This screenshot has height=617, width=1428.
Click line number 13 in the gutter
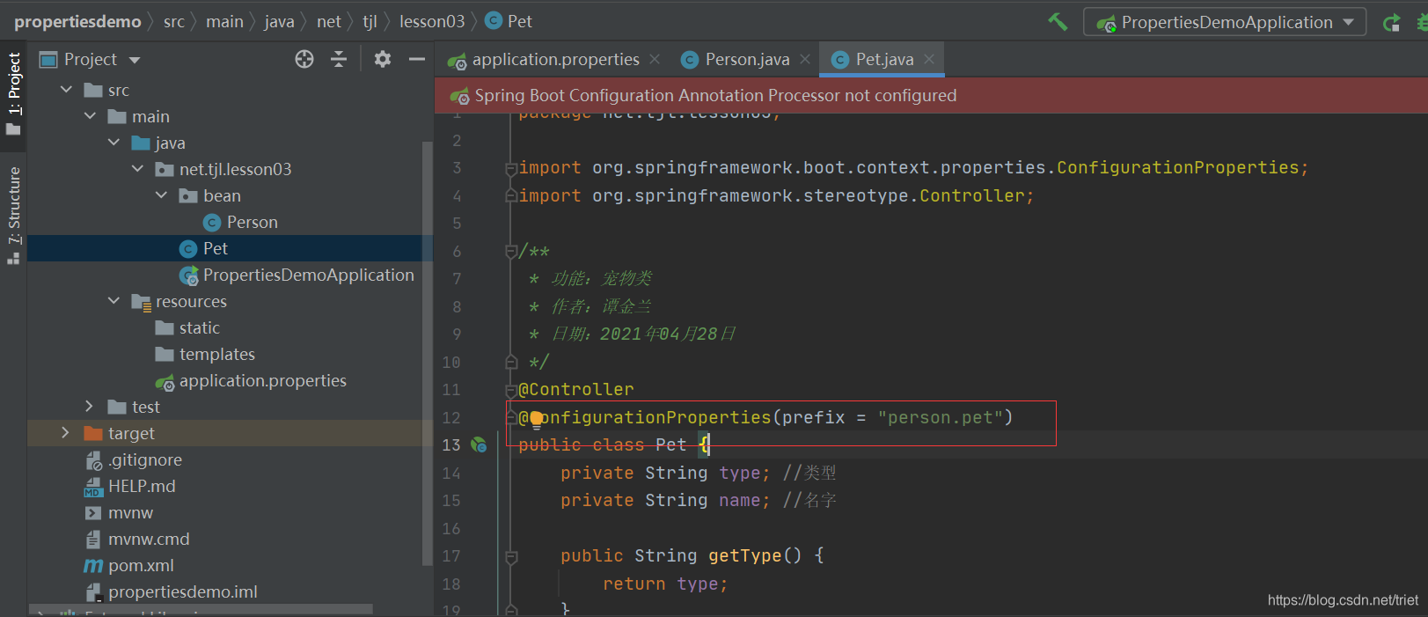[451, 444]
